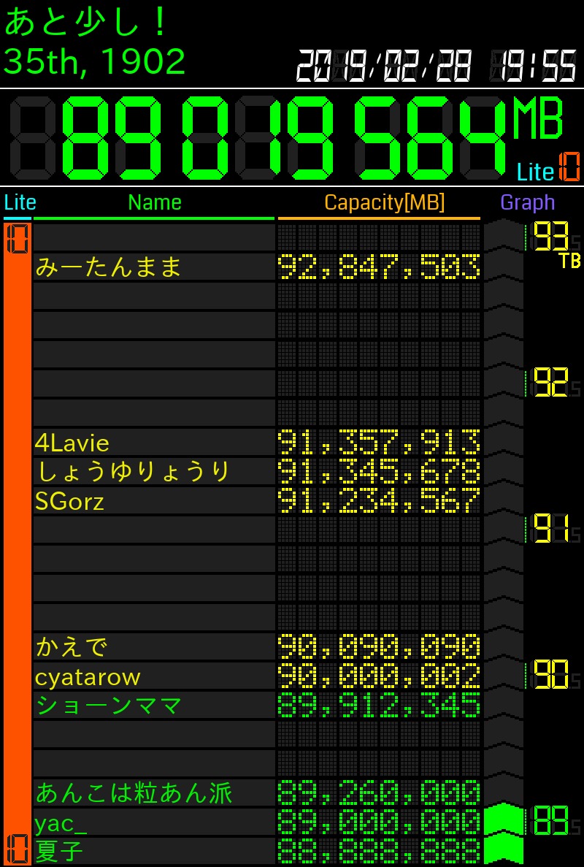Click the TB unit label under 93
The height and width of the screenshot is (867, 584).
[569, 261]
